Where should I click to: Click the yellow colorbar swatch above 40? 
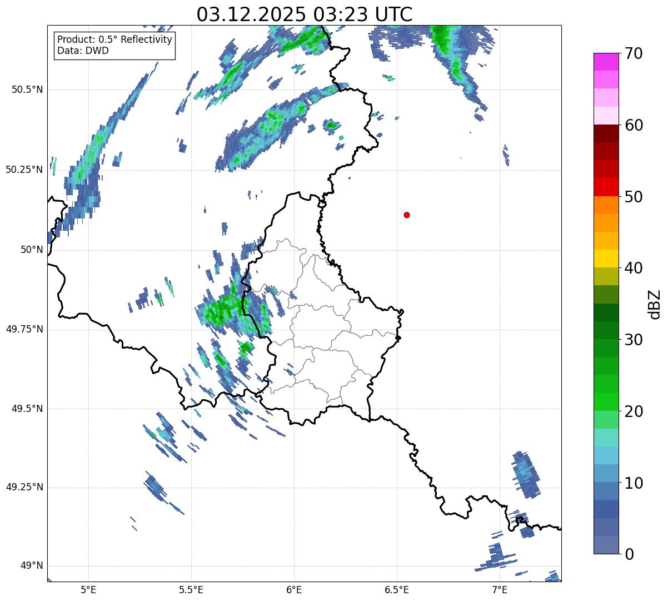(x=606, y=259)
